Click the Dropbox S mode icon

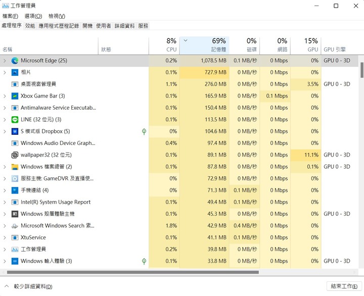[x=15, y=131]
